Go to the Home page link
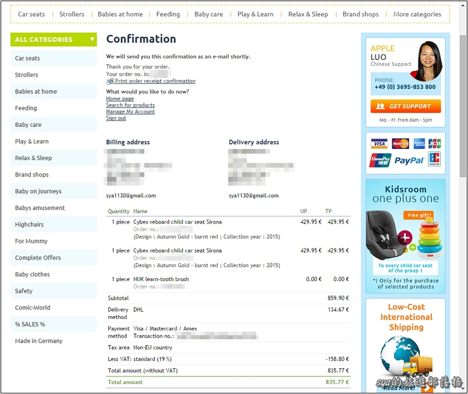The image size is (468, 394). pyautogui.click(x=120, y=98)
